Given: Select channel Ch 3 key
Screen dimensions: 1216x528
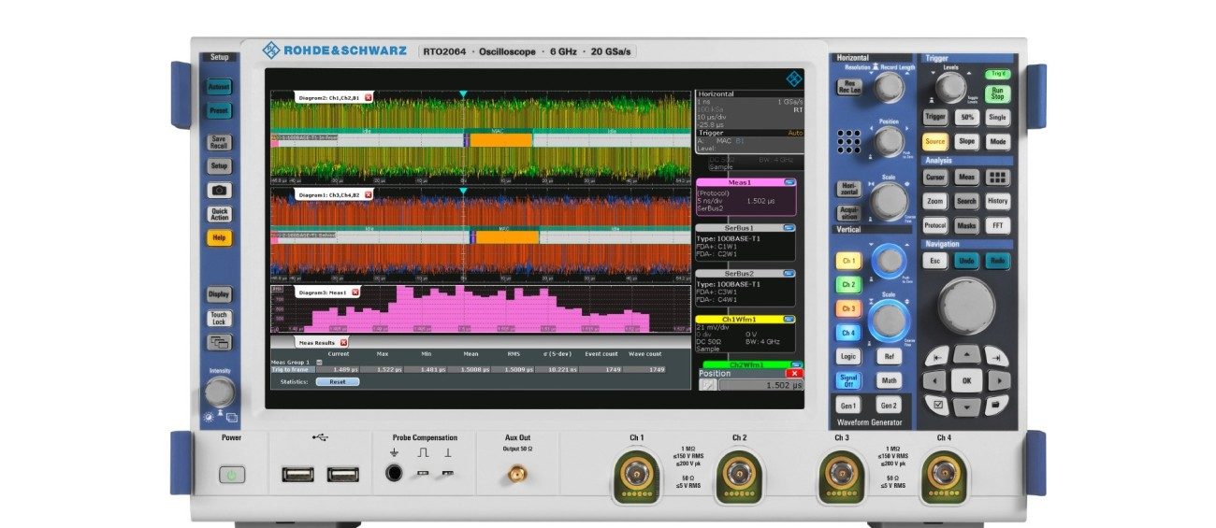Looking at the screenshot, I should click(x=848, y=308).
